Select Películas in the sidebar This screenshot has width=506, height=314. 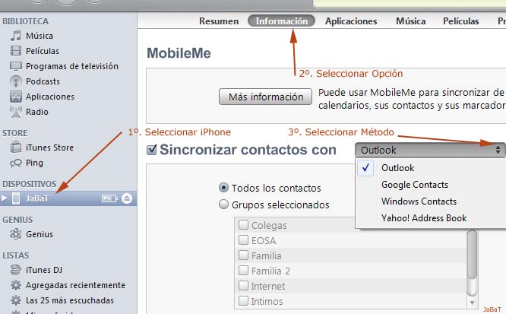(x=43, y=51)
